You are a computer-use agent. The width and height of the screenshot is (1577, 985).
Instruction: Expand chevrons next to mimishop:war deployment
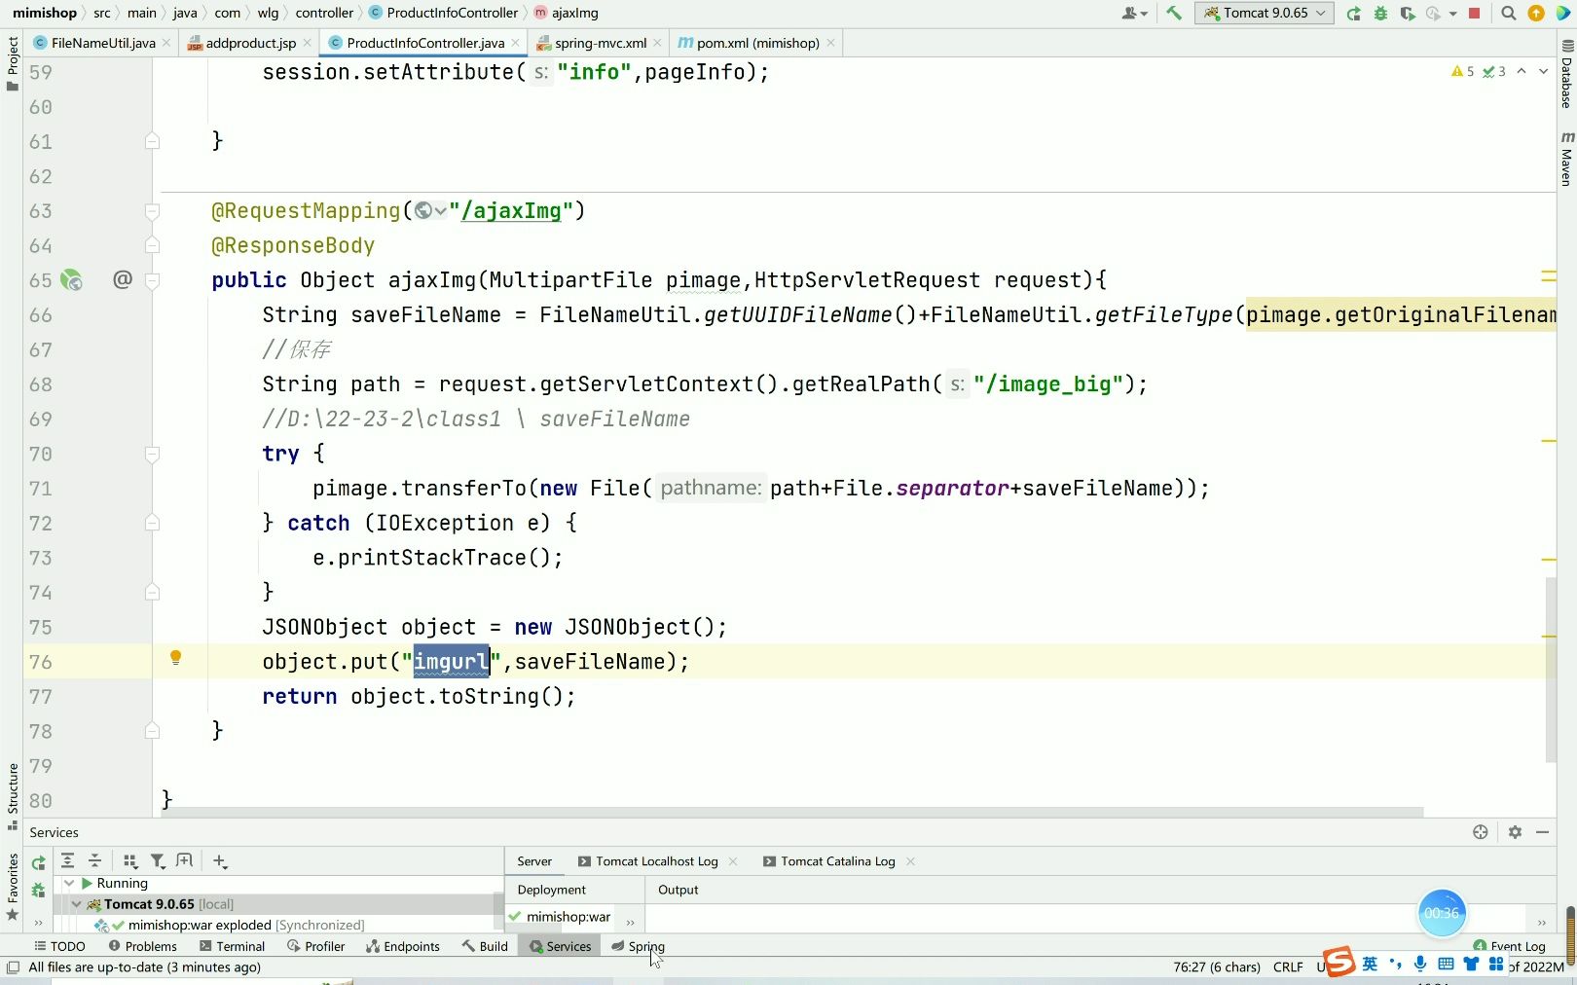coord(630,922)
